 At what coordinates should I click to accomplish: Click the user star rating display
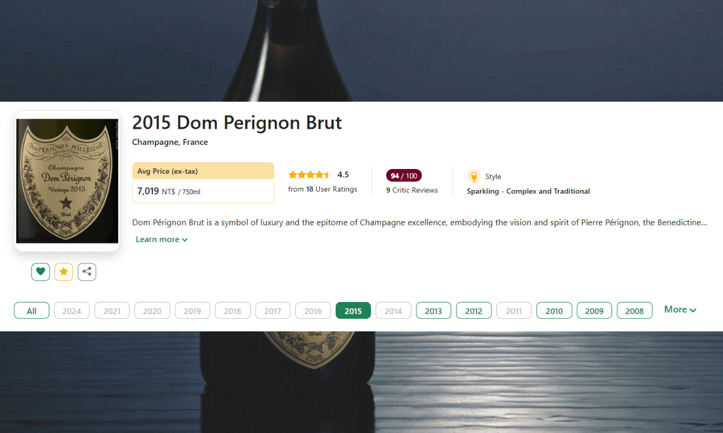point(310,175)
